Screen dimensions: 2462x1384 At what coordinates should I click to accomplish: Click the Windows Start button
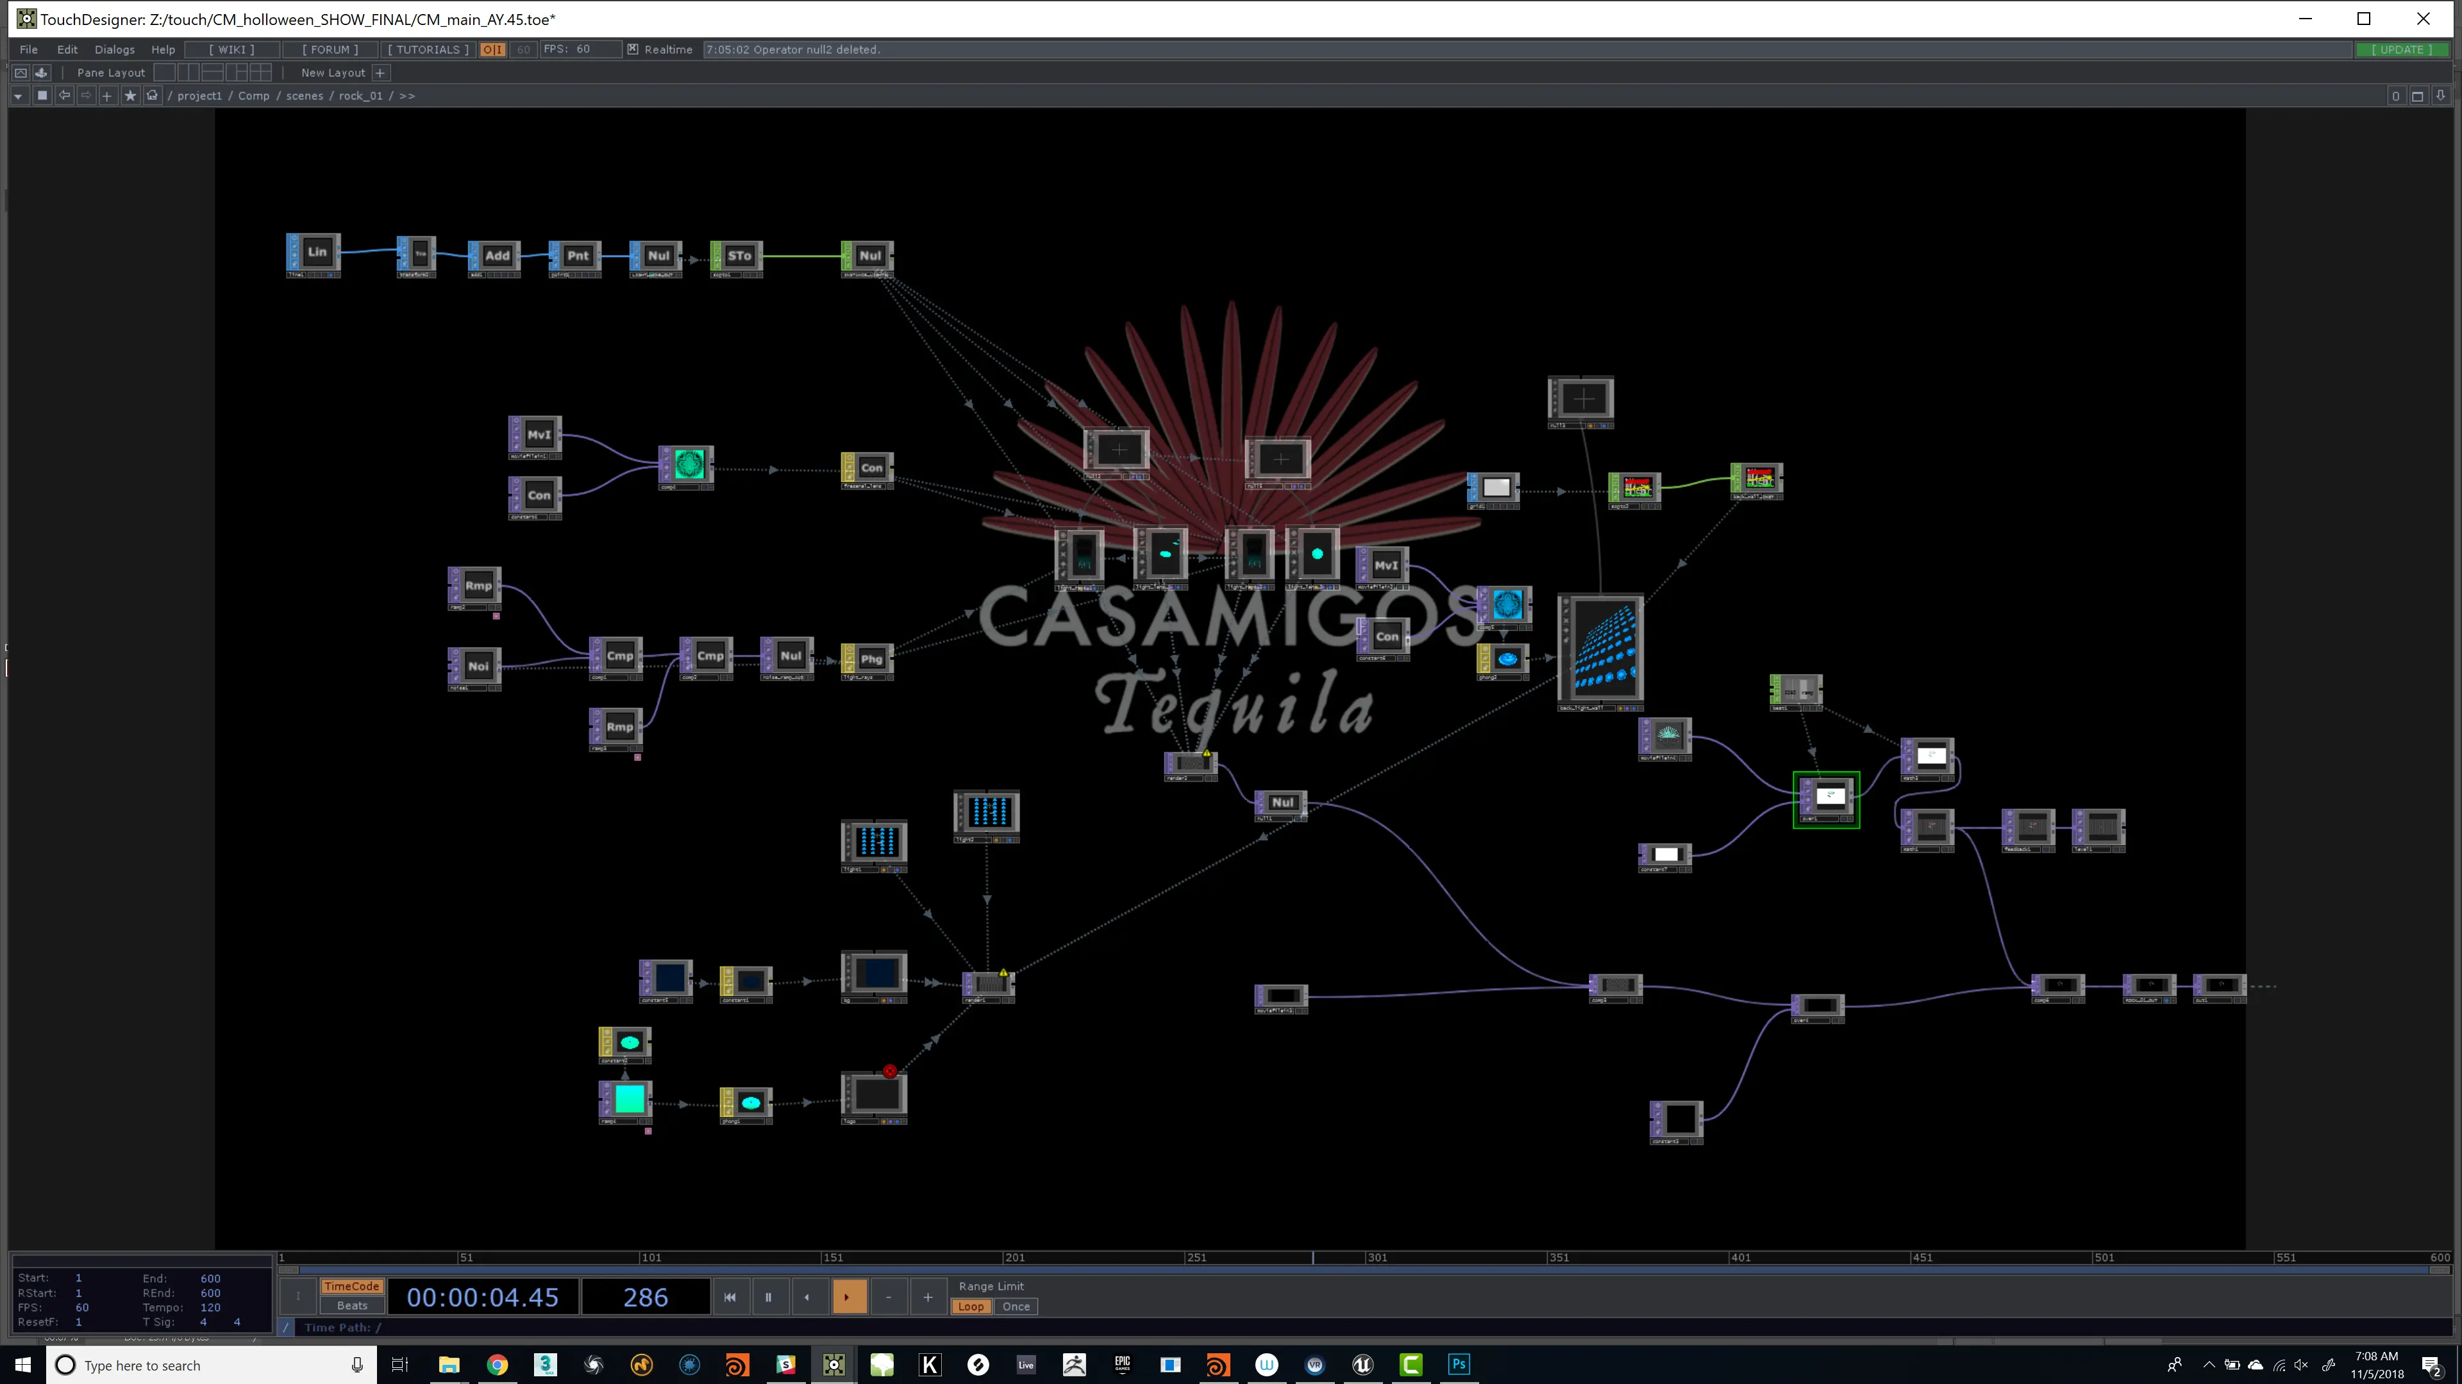23,1365
